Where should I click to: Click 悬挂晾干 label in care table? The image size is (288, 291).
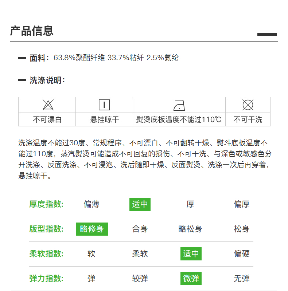tap(104, 120)
